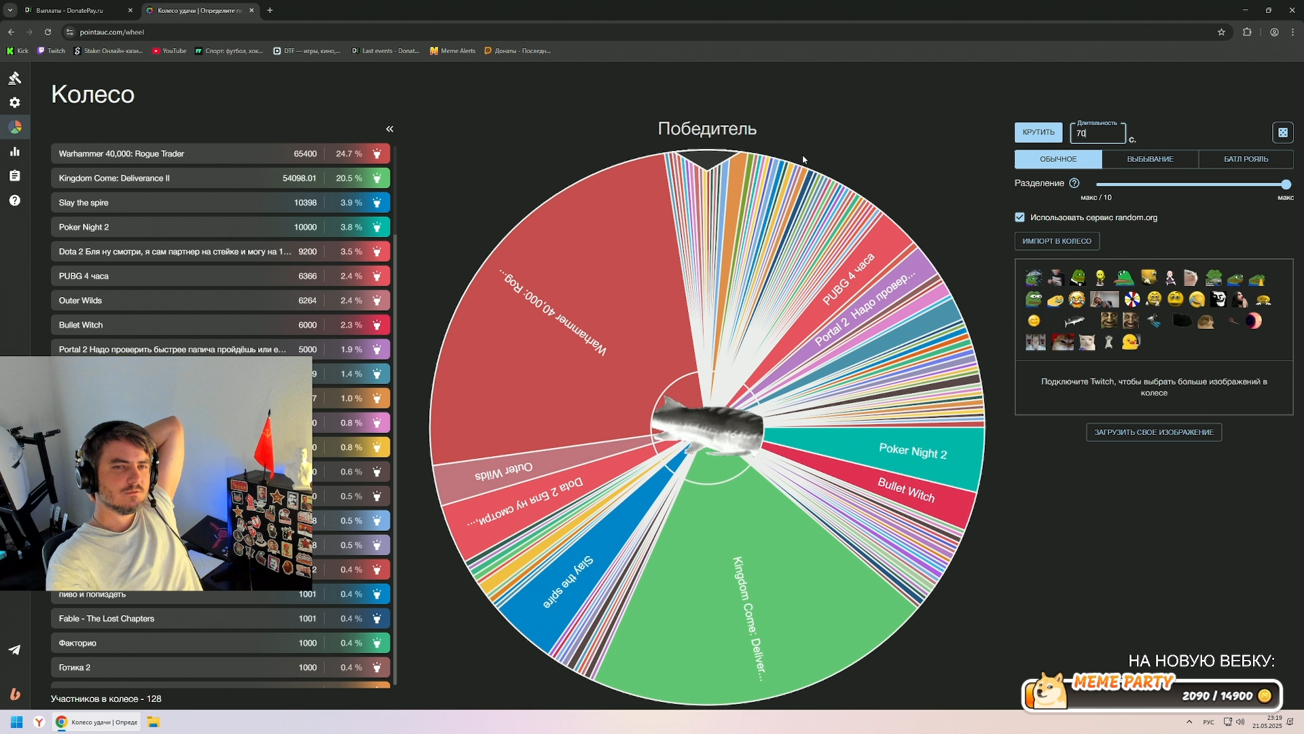Click the highlight torch on Bullet Witch row
Screen dimensions: 1304x734
[377, 325]
